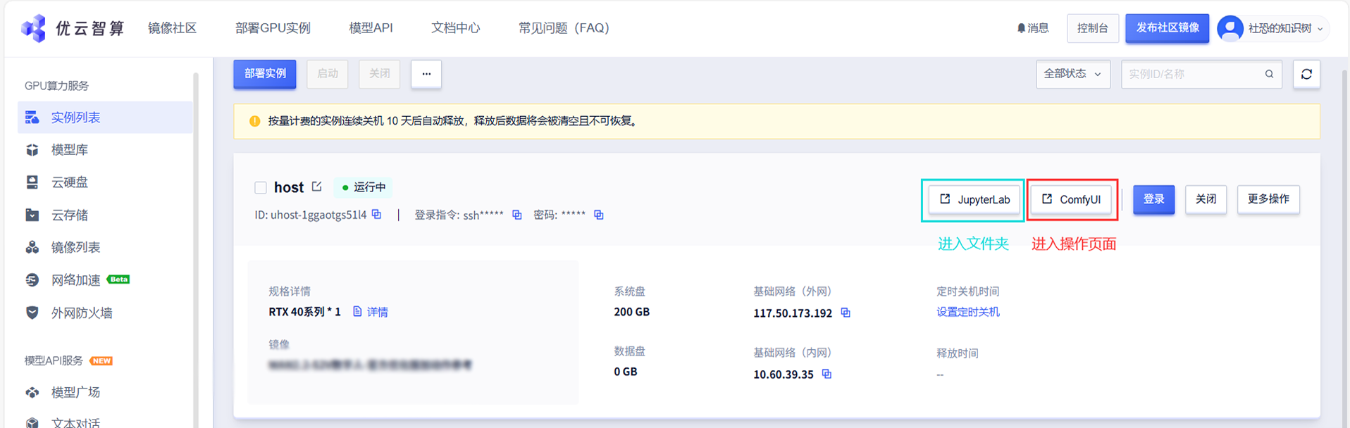Open the 镜像社区 nav item

tap(172, 28)
